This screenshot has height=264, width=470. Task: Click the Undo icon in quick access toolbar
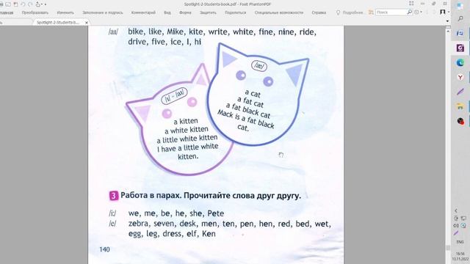pyautogui.click(x=23, y=4)
